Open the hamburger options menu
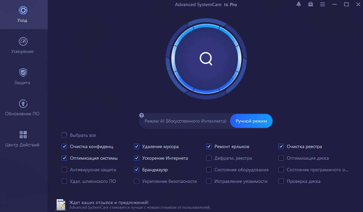Screen dimensions: 363x212 tap(323, 4)
